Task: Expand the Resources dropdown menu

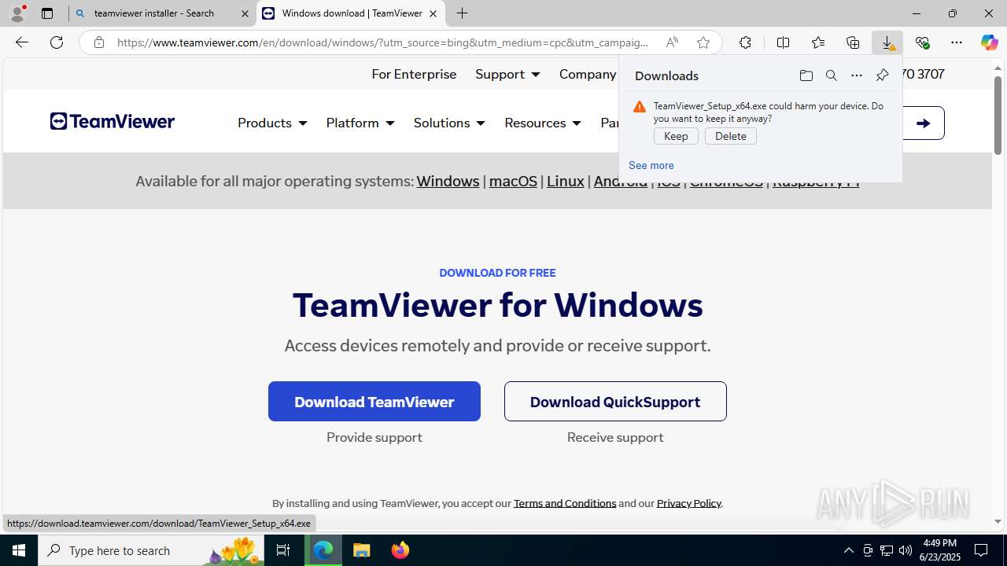Action: tap(543, 123)
